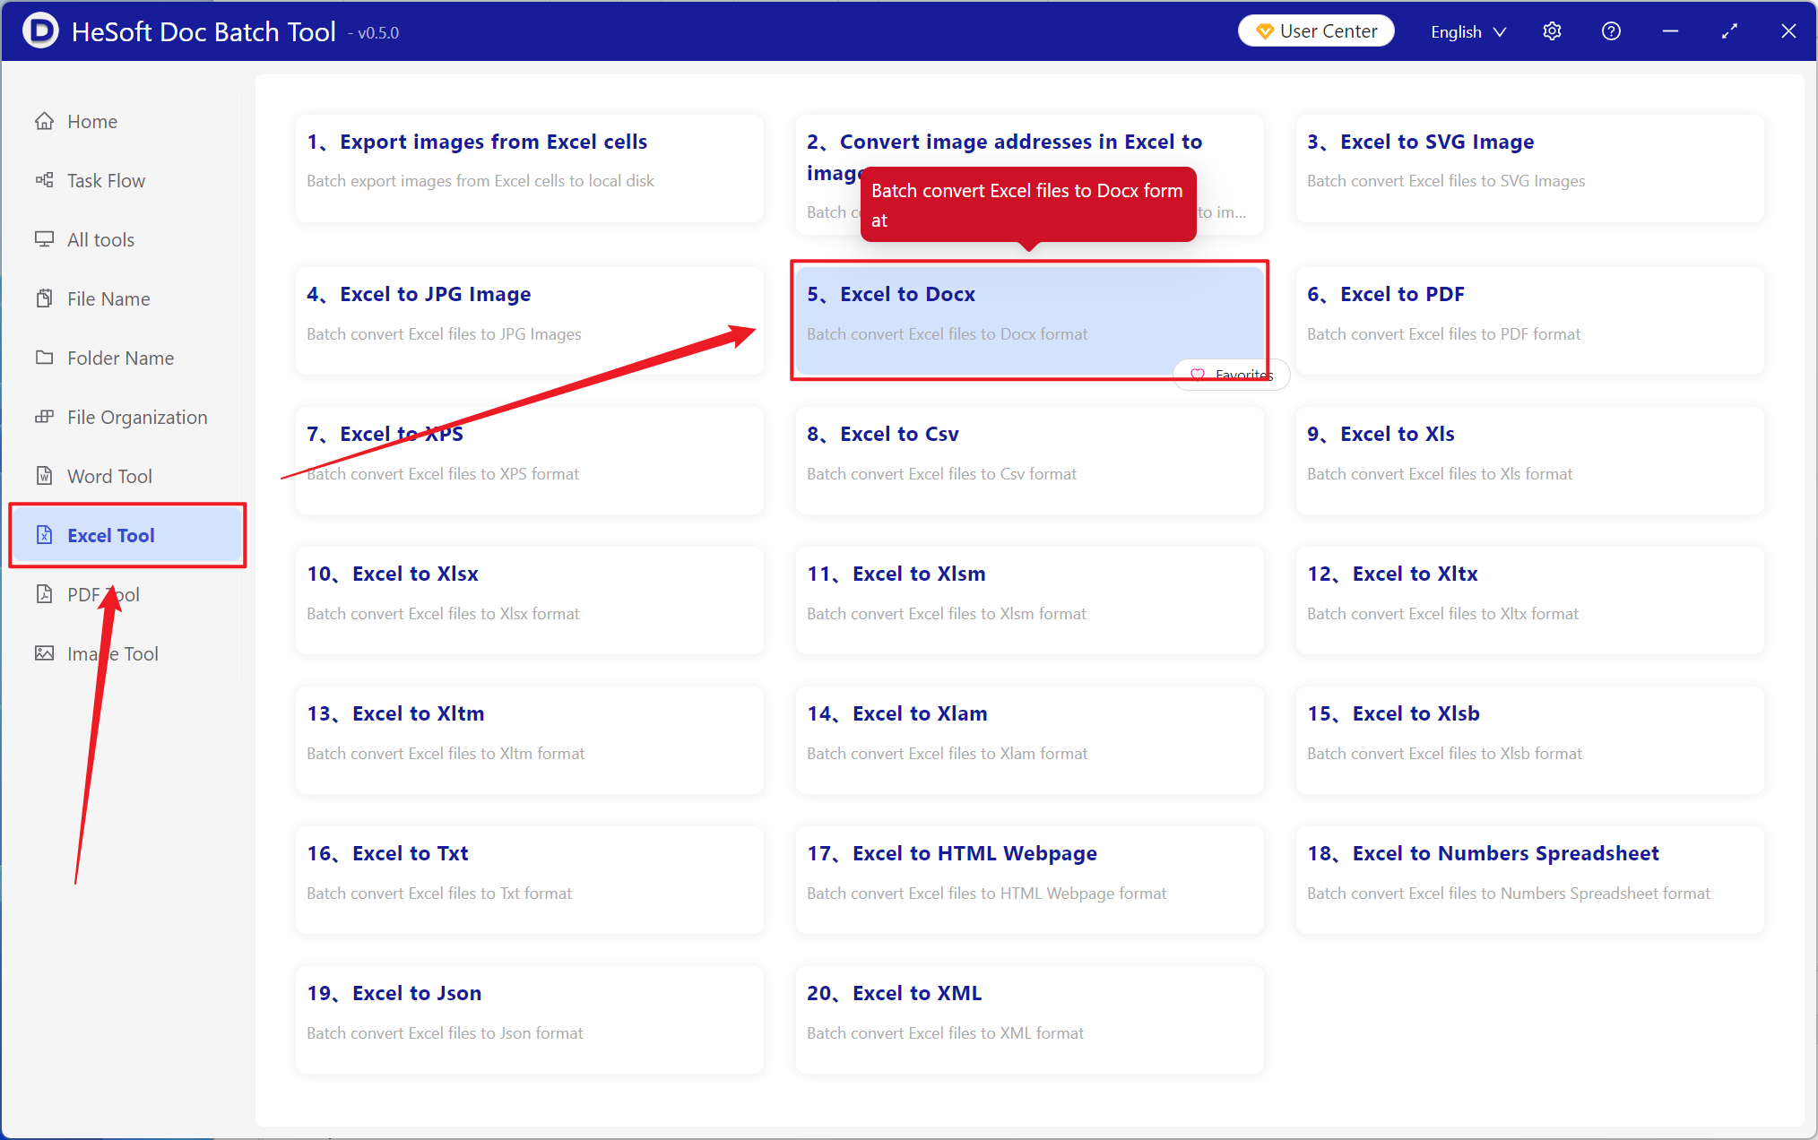
Task: Click 'Batch convert Excel files to Csv format' text
Action: click(941, 474)
